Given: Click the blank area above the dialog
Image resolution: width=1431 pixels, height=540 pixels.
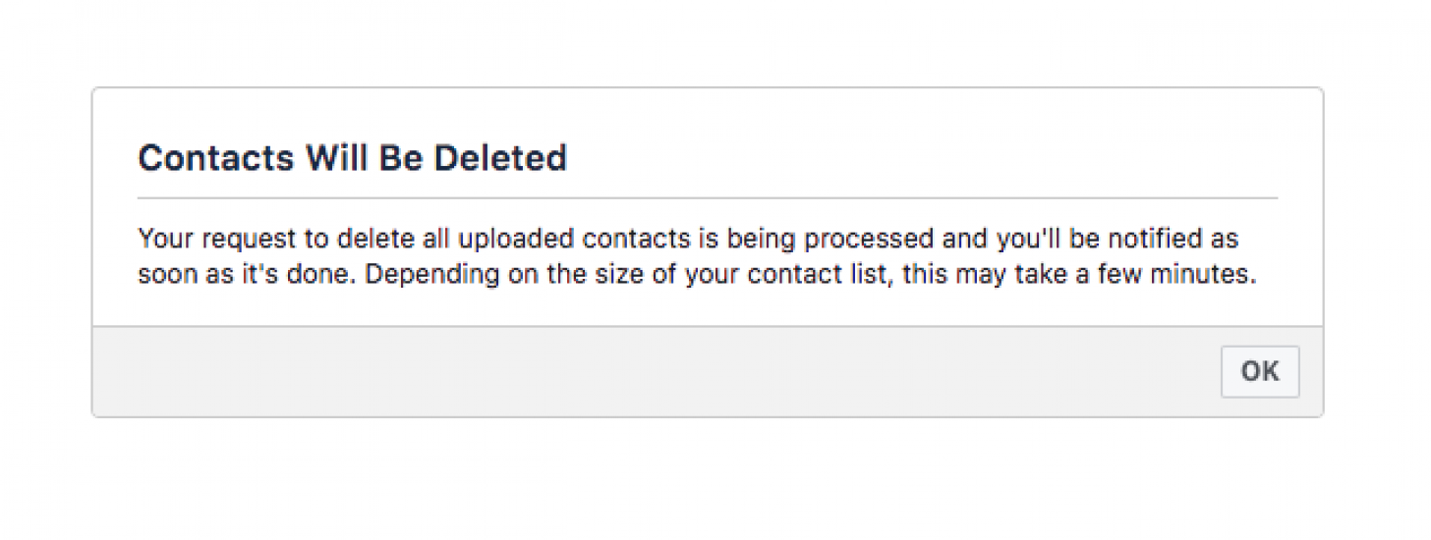Looking at the screenshot, I should point(708,44).
